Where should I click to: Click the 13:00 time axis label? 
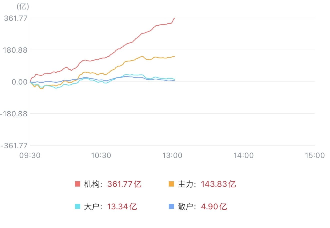(x=172, y=155)
